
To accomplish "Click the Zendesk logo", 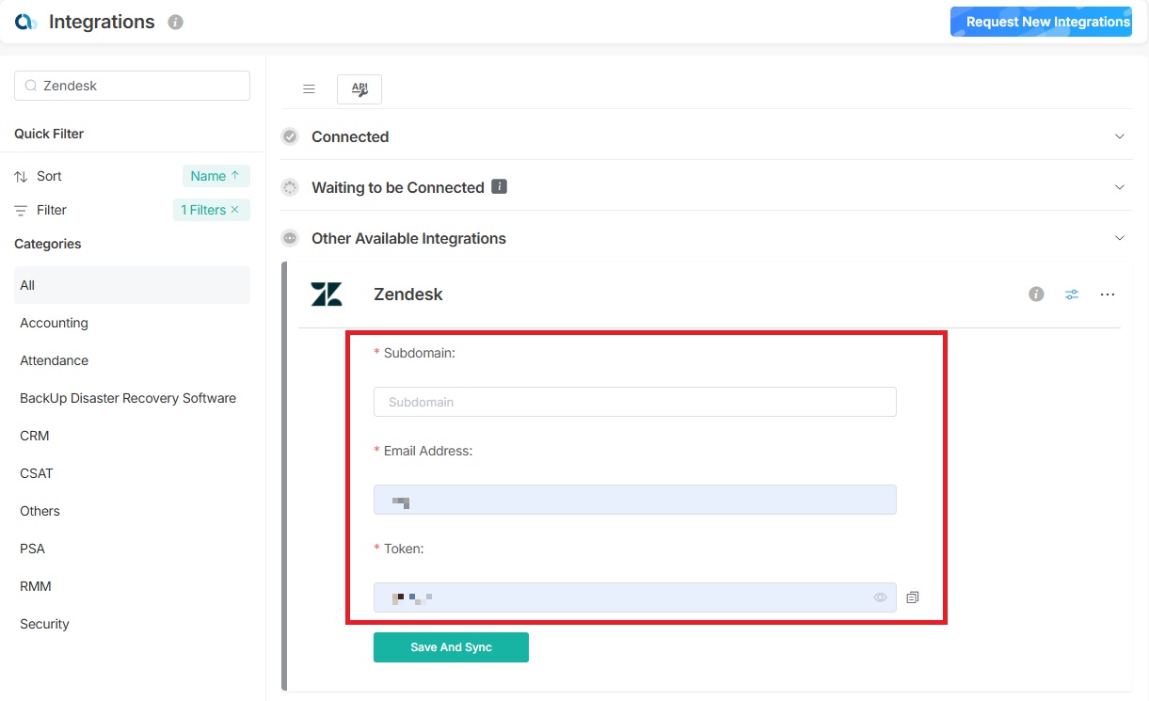I will (327, 295).
